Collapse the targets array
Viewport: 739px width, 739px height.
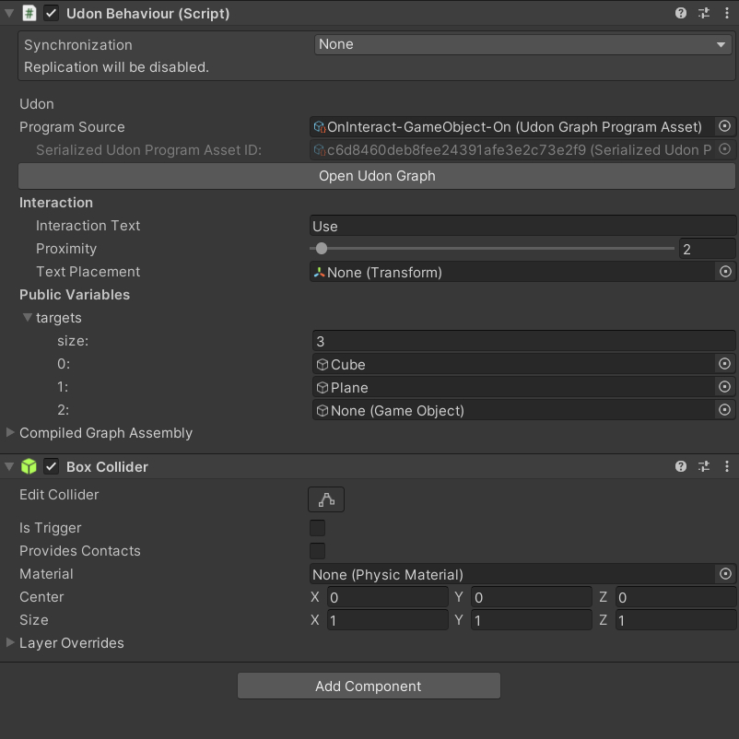28,317
